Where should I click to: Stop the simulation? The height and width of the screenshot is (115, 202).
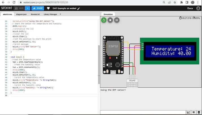[x=110, y=20]
